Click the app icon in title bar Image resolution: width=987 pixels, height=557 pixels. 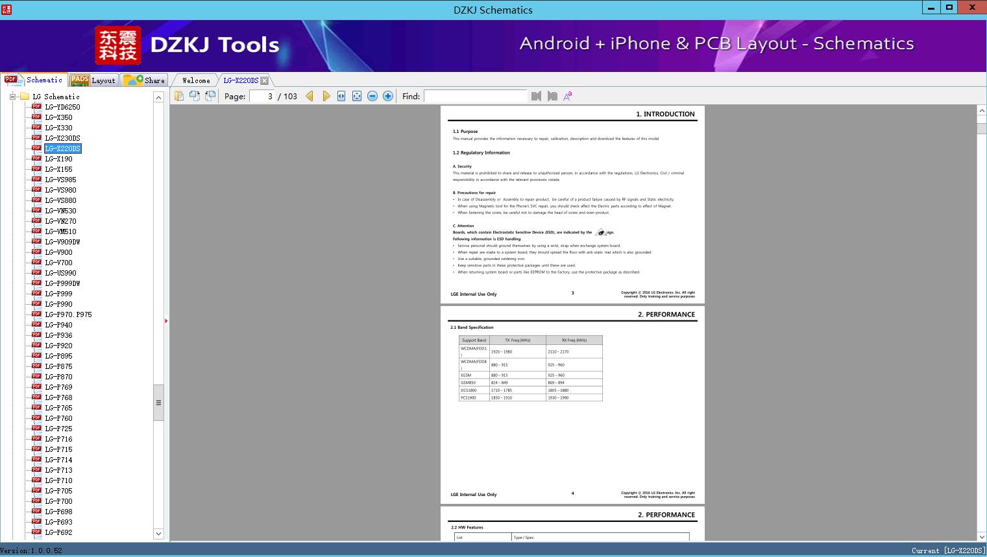point(6,9)
